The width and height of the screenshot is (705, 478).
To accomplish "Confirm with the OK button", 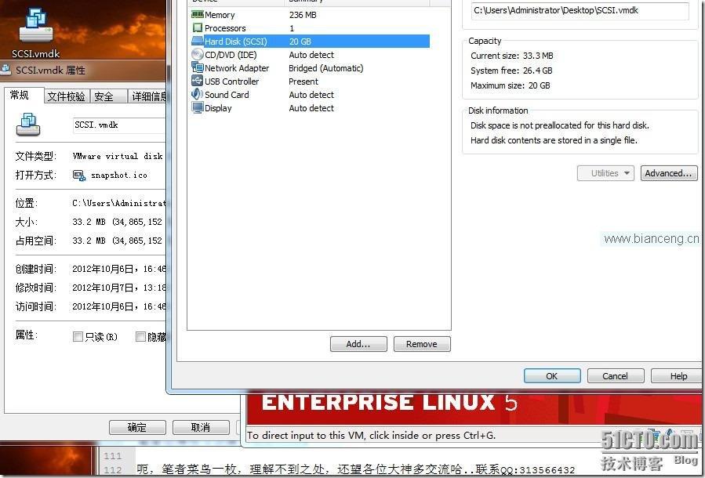I will tap(552, 376).
